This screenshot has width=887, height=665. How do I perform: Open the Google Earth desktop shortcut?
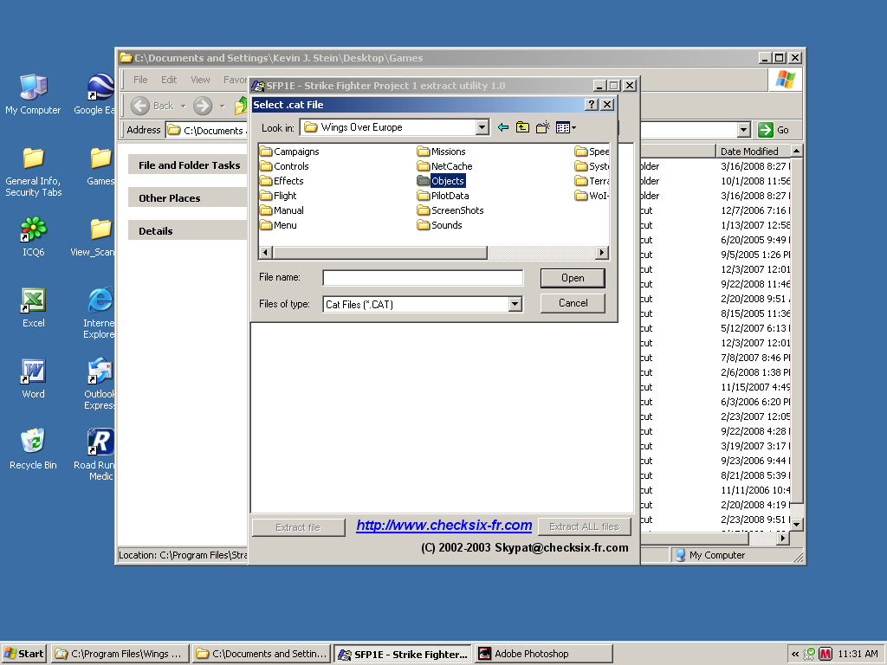click(94, 94)
